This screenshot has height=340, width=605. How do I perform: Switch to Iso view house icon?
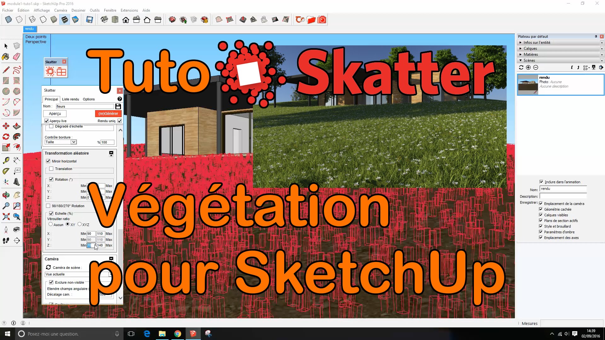click(104, 20)
